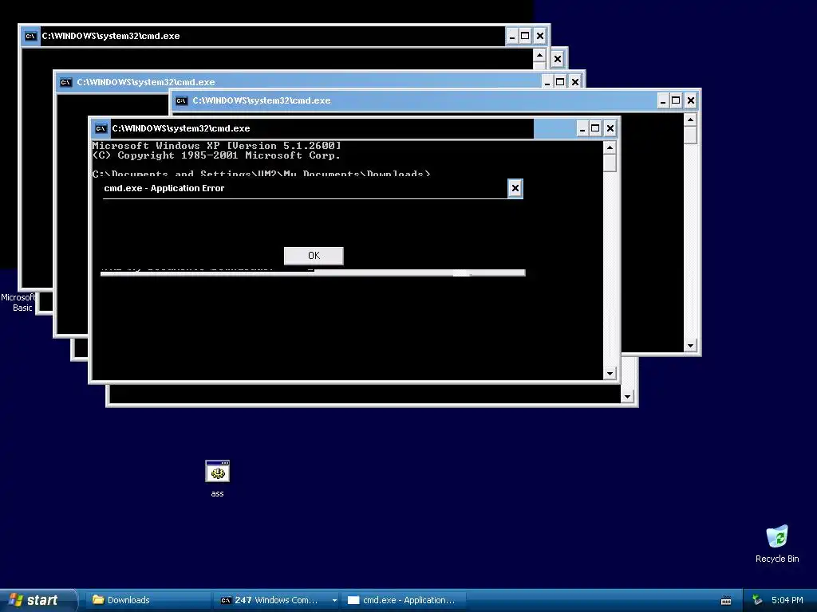This screenshot has width=817, height=612.
Task: Click the Microsoft Basic desktop icon label
Action: point(18,302)
